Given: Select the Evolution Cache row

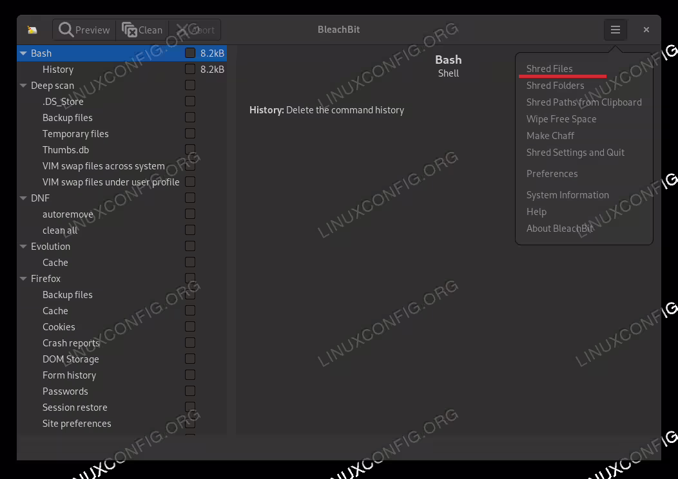Looking at the screenshot, I should coord(122,262).
